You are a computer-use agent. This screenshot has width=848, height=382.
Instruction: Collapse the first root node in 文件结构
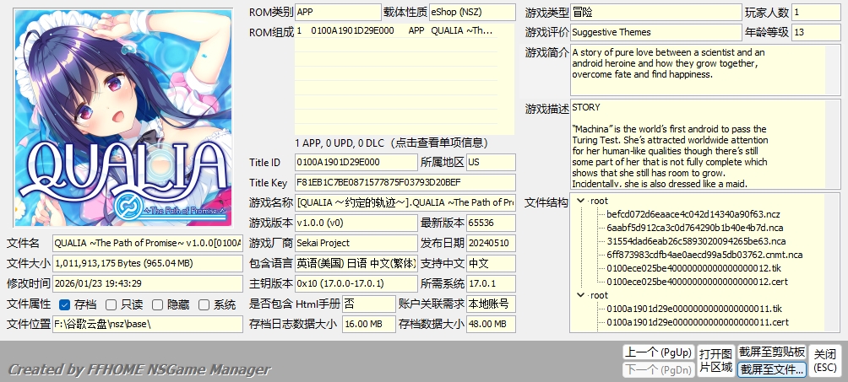point(579,201)
